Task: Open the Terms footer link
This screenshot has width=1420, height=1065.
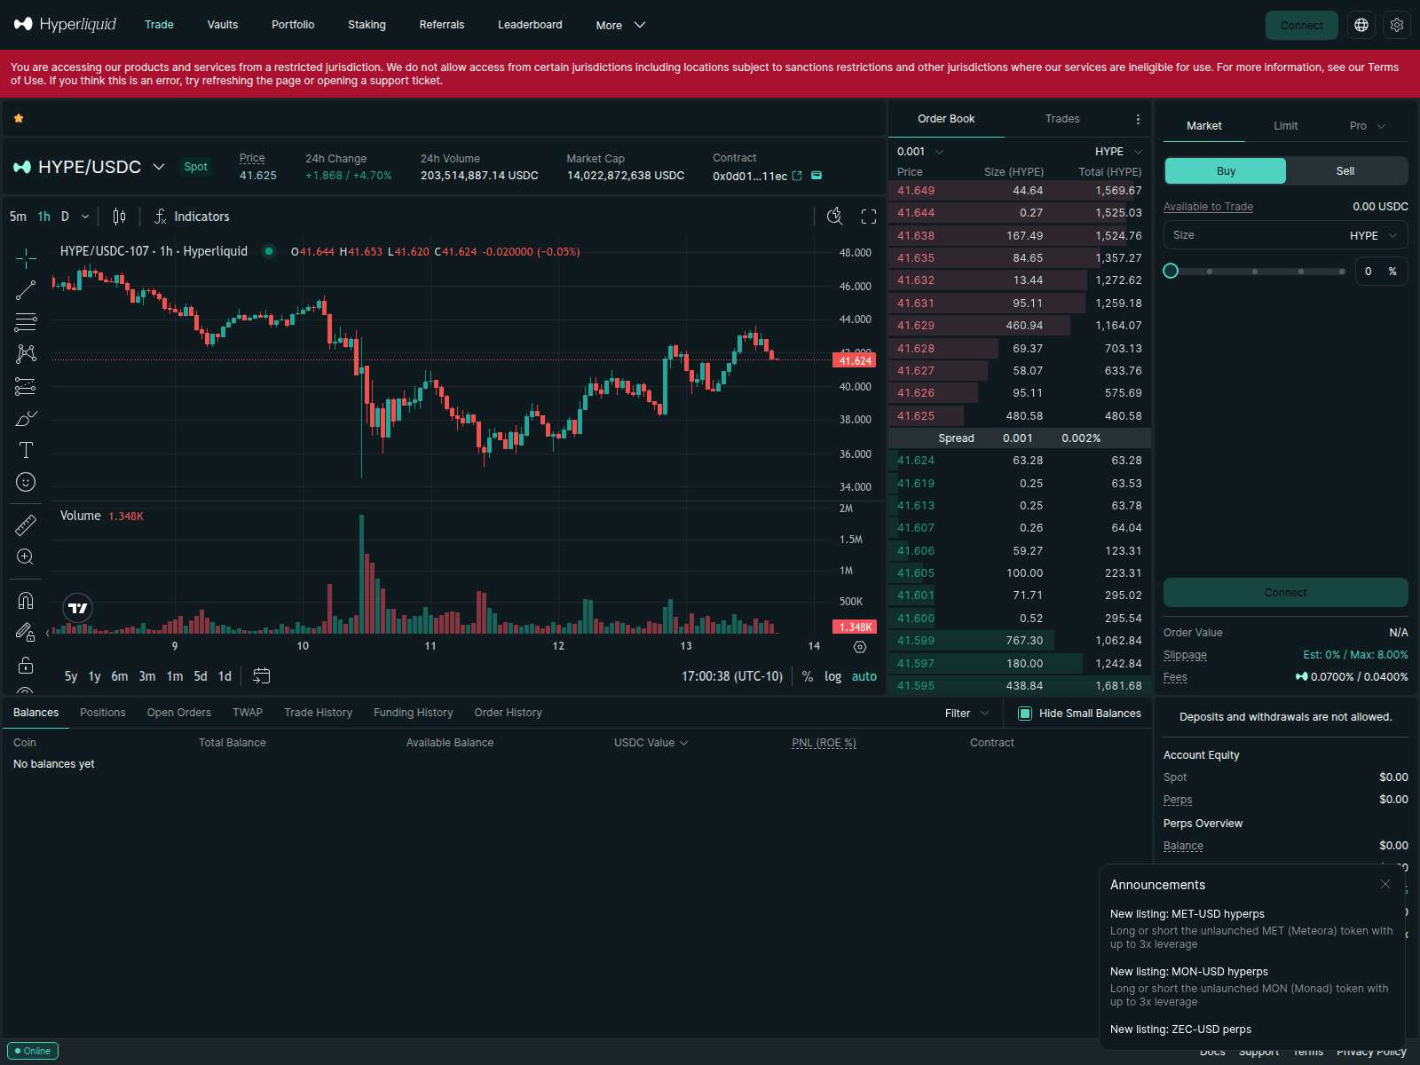Action: [1308, 1052]
